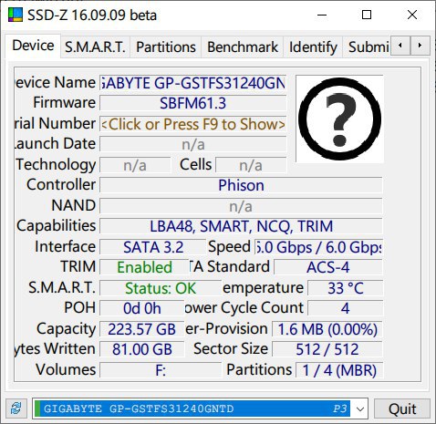Open the partially visible Submit tab

click(x=367, y=47)
